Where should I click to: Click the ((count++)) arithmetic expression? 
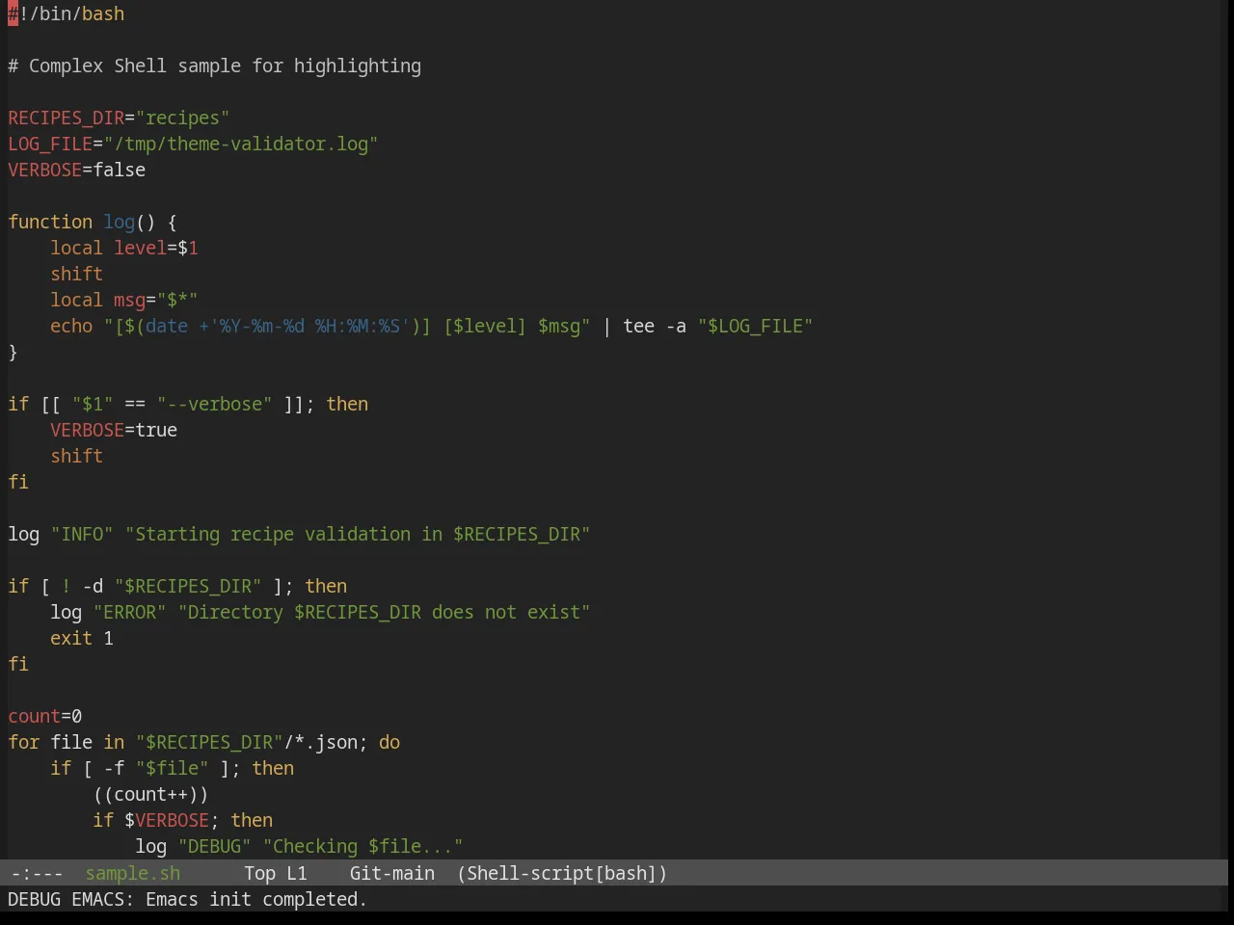point(150,794)
